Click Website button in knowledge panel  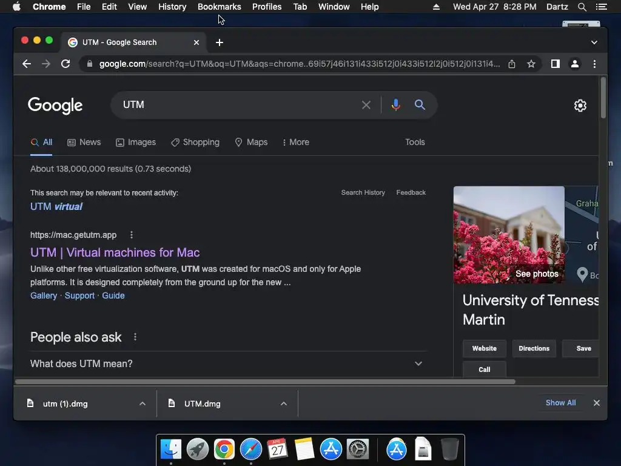coord(485,348)
